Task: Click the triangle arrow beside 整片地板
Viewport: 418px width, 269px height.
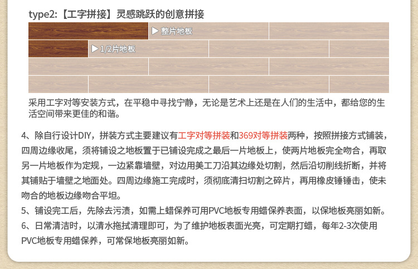Action: [x=155, y=31]
